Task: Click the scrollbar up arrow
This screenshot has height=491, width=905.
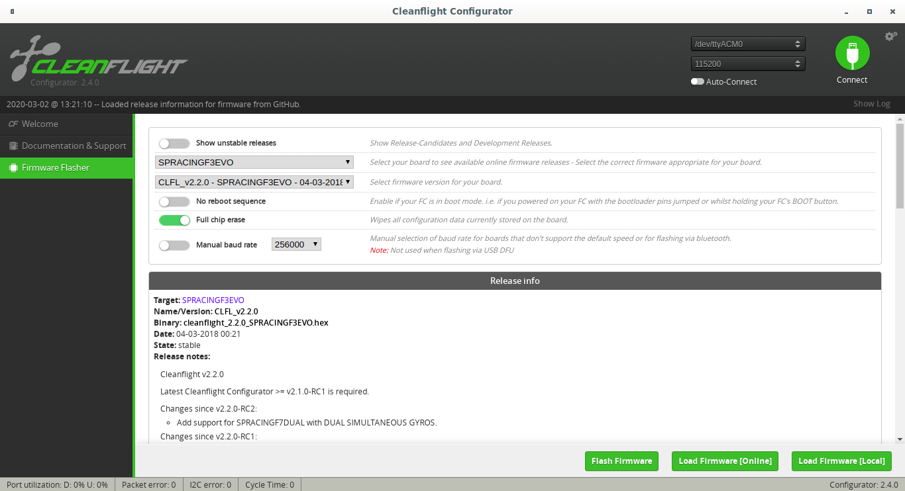Action: (x=900, y=119)
